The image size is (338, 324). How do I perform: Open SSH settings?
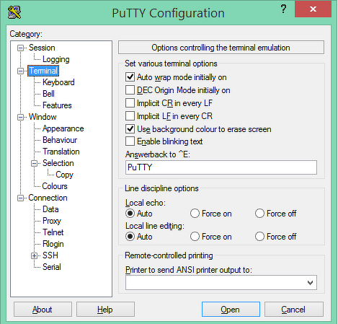point(50,255)
